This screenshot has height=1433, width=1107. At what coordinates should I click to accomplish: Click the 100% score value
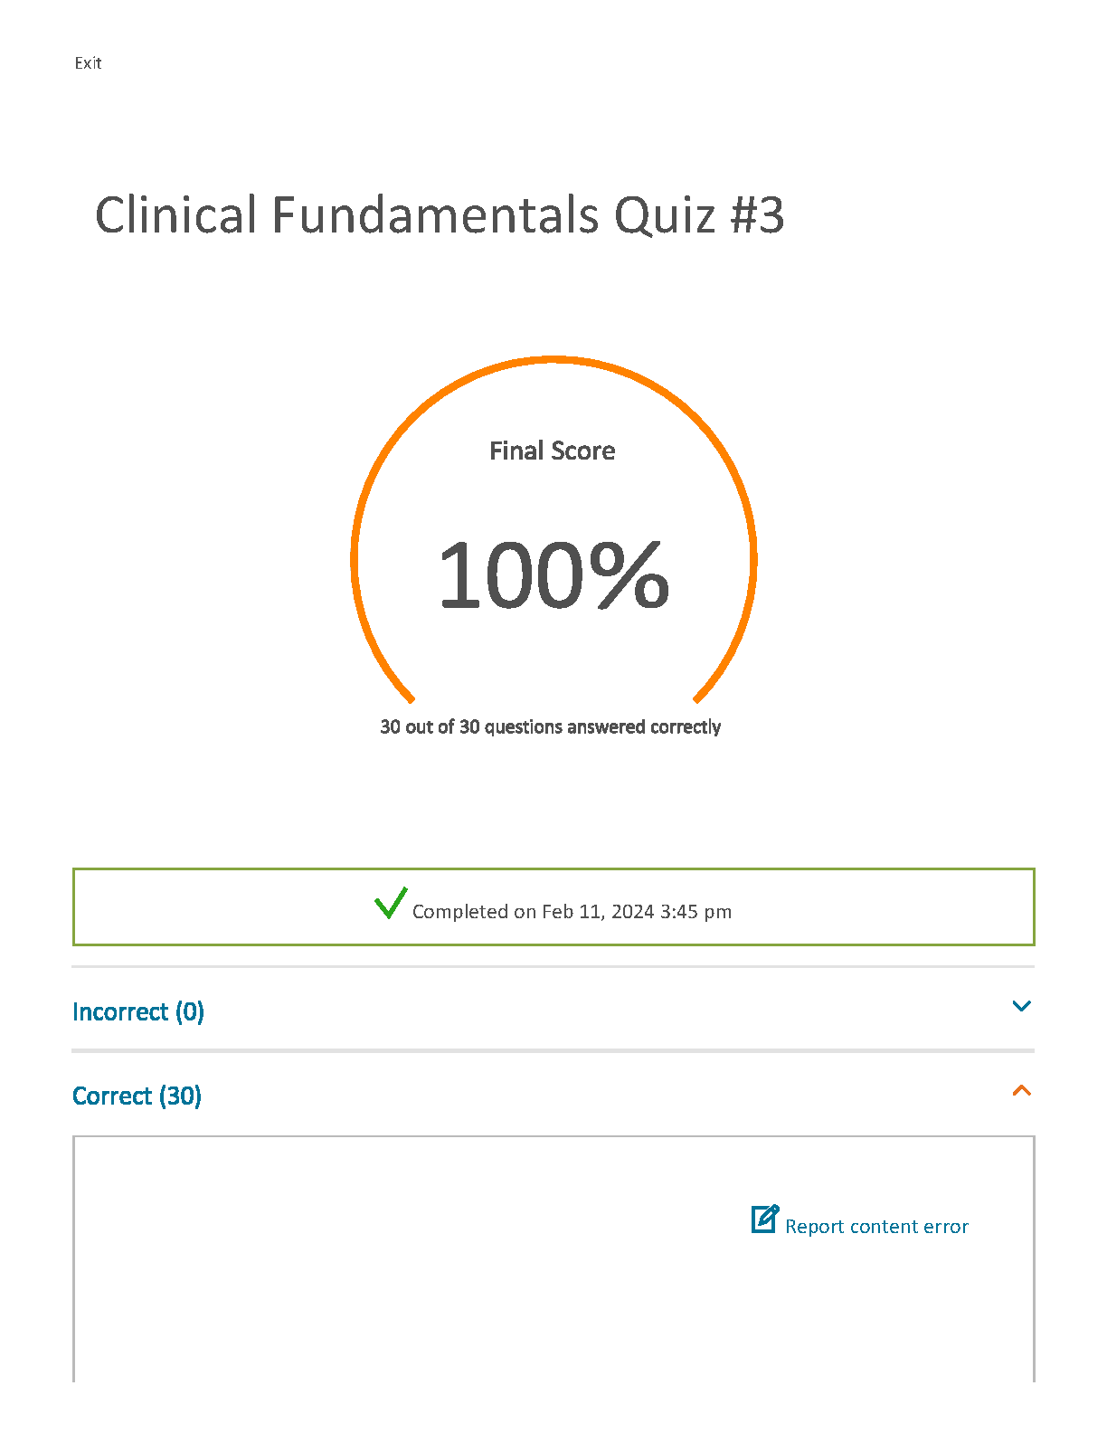pos(553,574)
